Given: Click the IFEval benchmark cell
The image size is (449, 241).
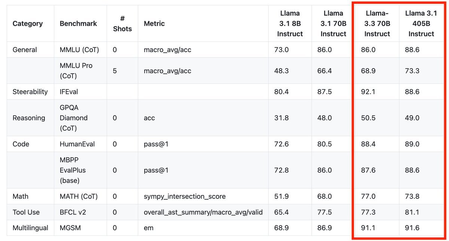Looking at the screenshot, I should pyautogui.click(x=69, y=92).
